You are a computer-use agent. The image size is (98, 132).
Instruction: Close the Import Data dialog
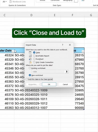tap(70, 45)
